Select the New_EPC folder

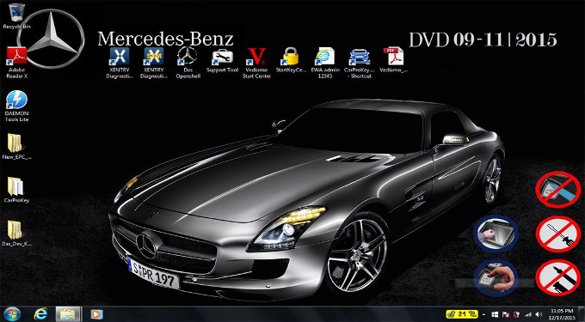16,146
